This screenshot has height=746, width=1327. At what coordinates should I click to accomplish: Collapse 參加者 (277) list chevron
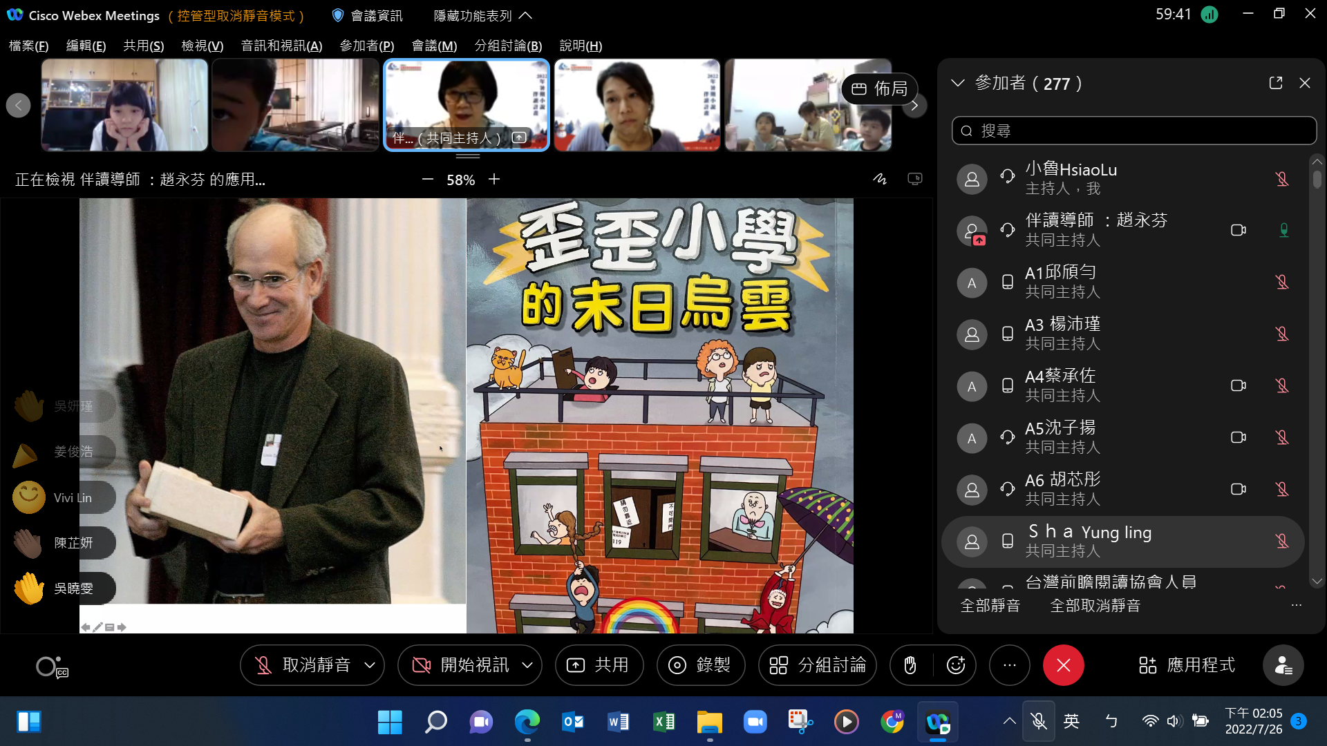957,83
